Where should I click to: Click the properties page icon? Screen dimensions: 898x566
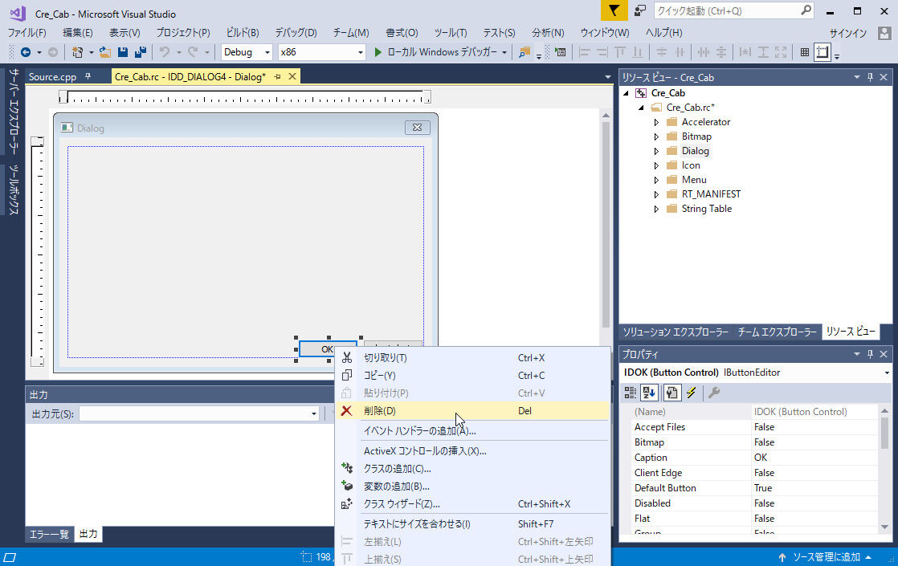tap(671, 393)
